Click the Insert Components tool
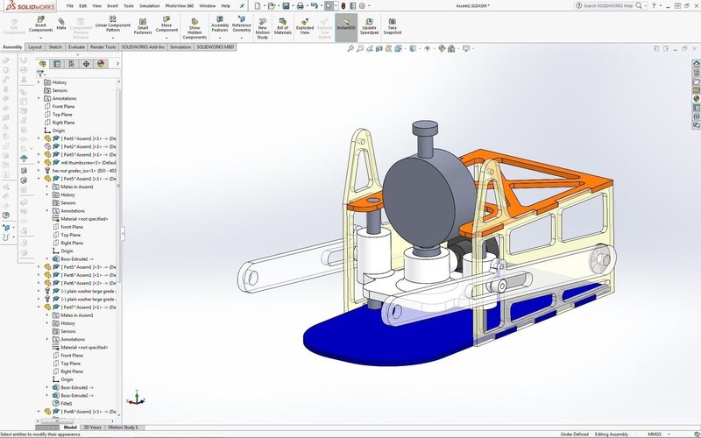 (x=40, y=25)
